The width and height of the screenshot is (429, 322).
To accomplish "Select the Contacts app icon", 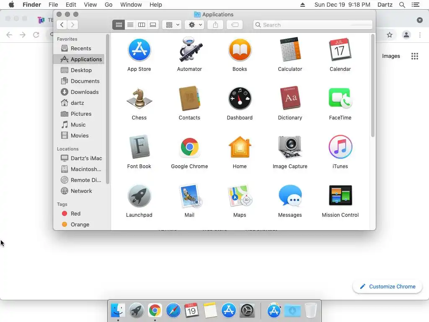I will [189, 99].
